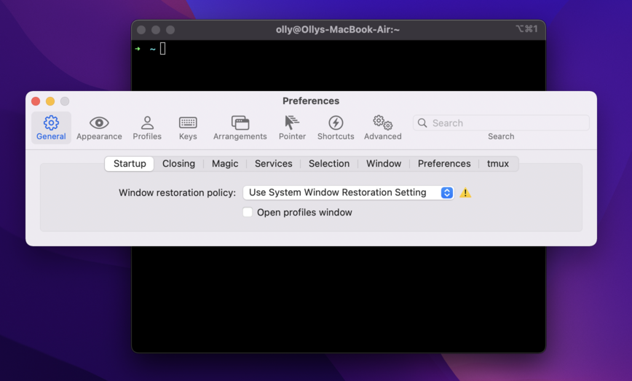Open the General preferences pane
This screenshot has width=632, height=381.
pos(51,127)
